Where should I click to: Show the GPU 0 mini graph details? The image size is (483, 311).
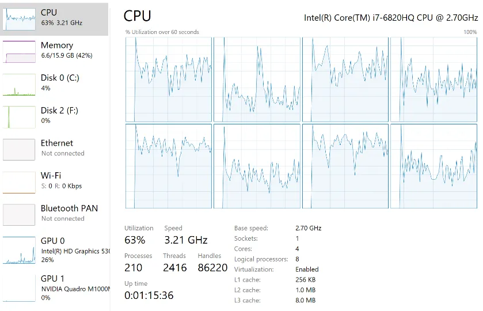19,251
